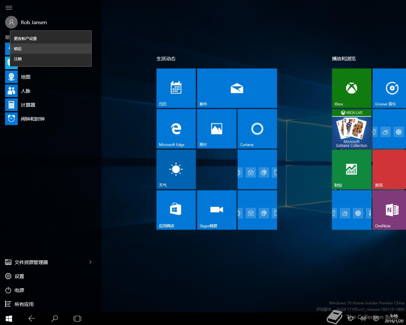Click the taskbar back arrow
406x325 pixels.
point(32,318)
